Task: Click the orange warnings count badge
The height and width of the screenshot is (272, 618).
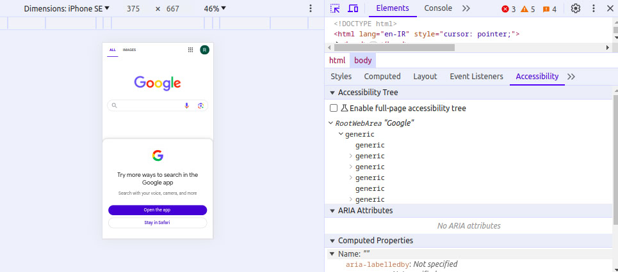Action: (x=528, y=9)
